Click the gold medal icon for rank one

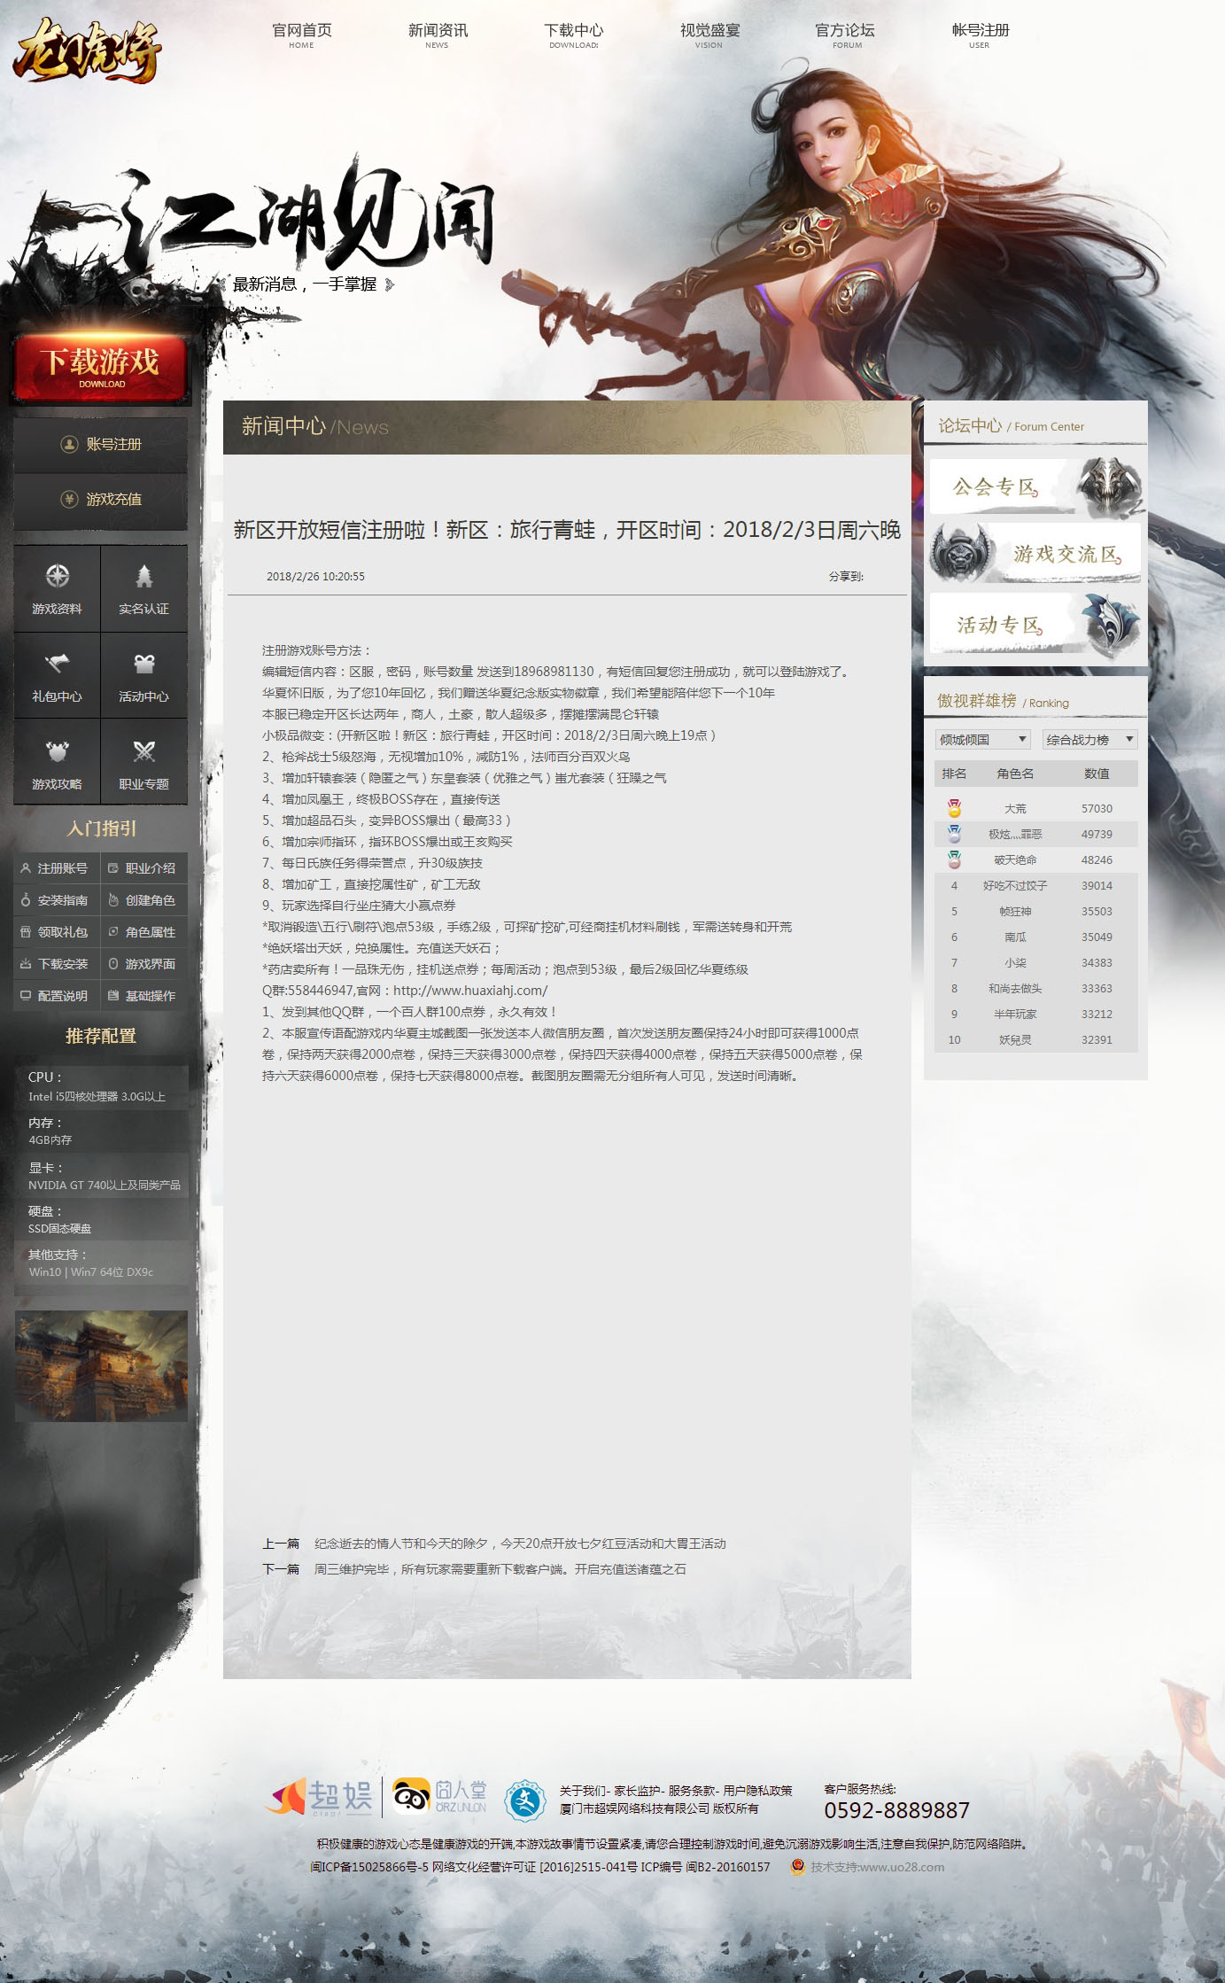pos(954,808)
